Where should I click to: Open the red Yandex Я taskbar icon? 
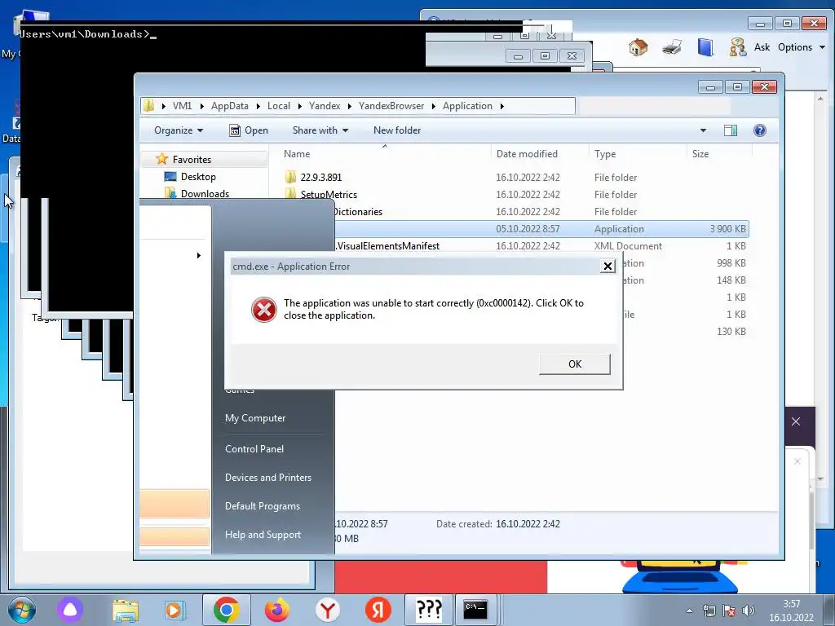pos(378,610)
